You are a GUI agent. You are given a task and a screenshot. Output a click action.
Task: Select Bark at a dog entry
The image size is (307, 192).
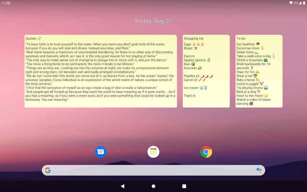point(249,92)
